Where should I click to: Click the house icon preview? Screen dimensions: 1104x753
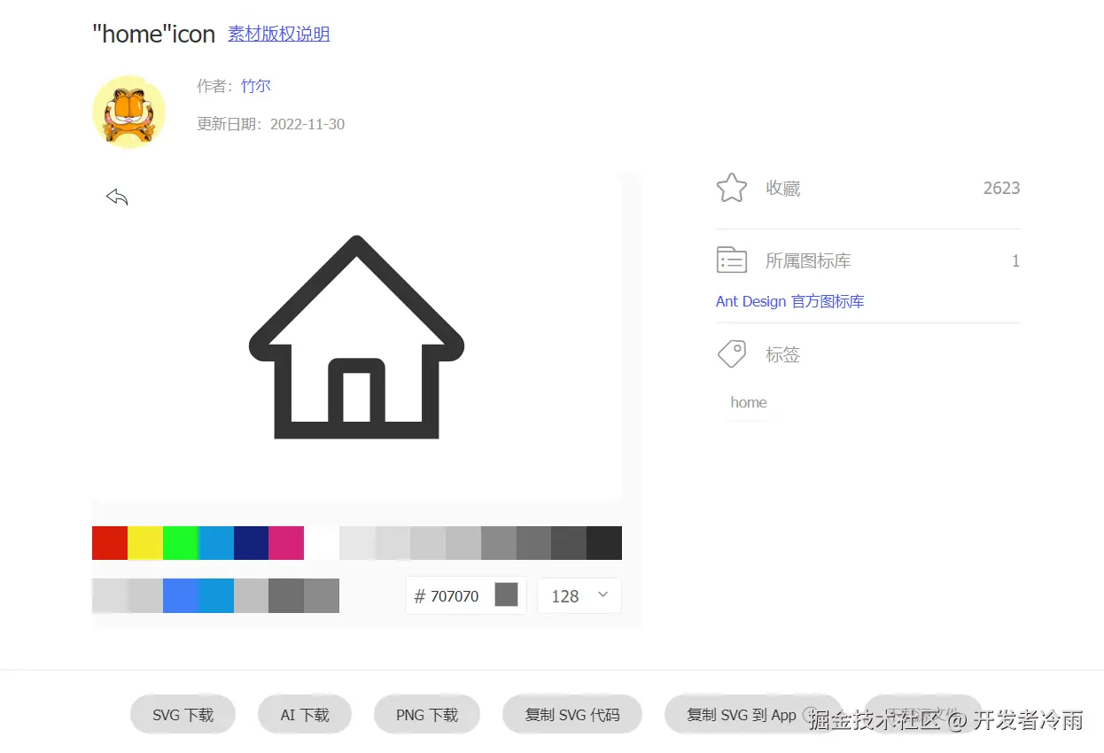(356, 337)
